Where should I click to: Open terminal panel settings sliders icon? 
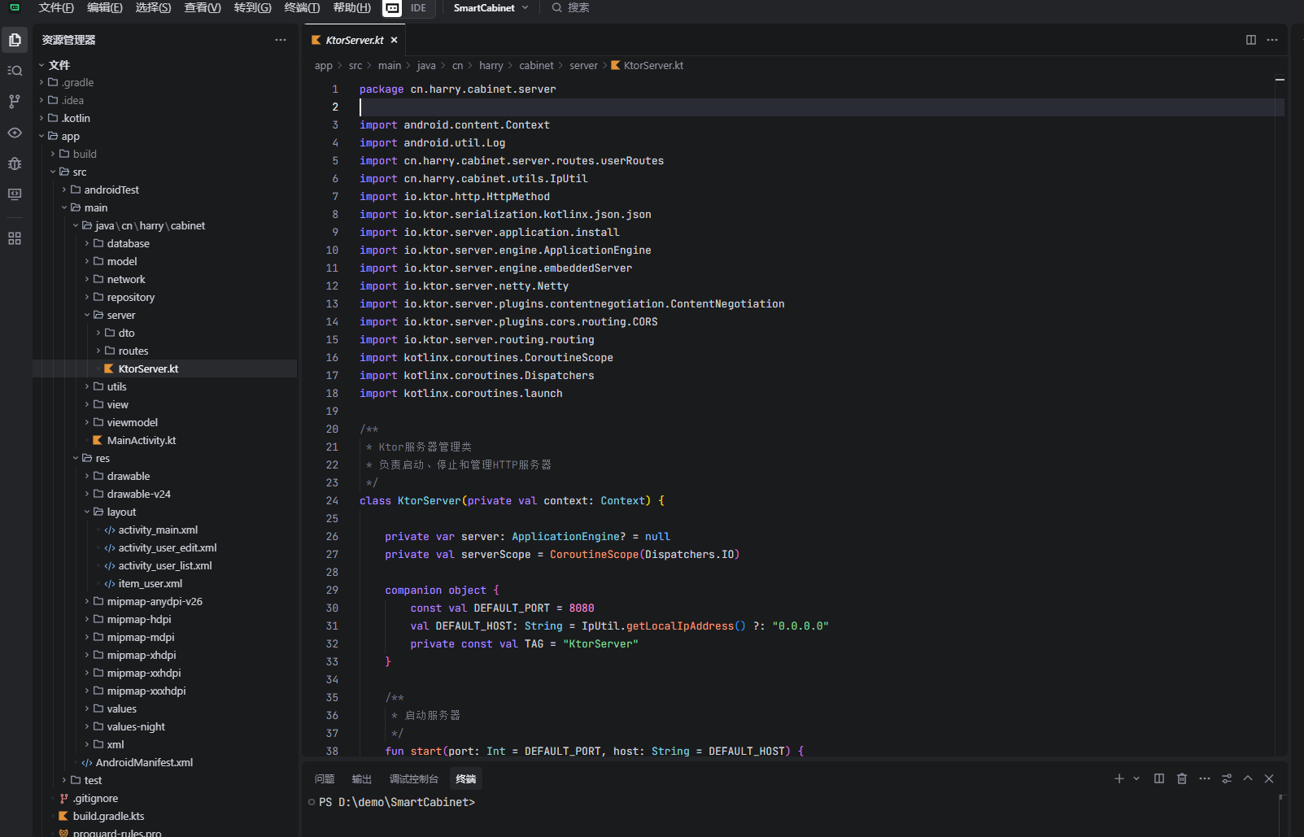click(1227, 778)
